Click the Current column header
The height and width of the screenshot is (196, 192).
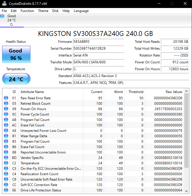click(93, 92)
